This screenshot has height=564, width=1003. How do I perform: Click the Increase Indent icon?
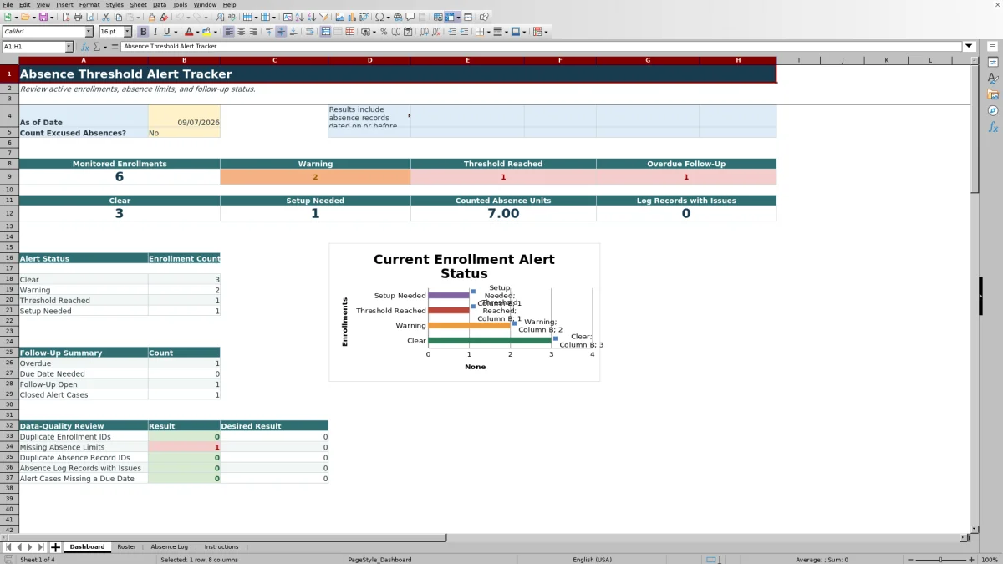click(452, 32)
